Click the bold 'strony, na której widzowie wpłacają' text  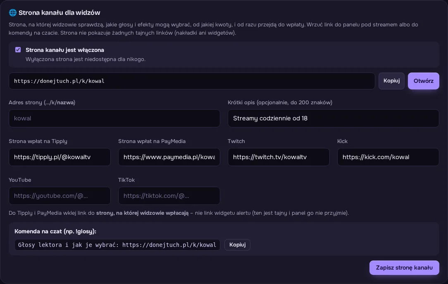point(142,213)
